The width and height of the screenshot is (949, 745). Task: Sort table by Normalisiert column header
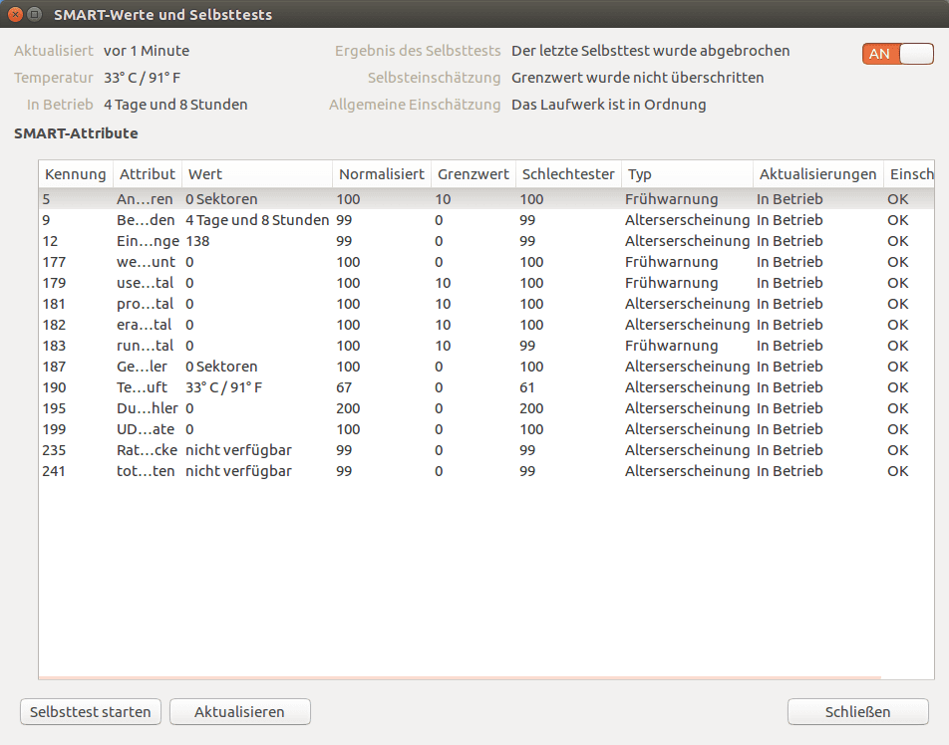click(381, 174)
